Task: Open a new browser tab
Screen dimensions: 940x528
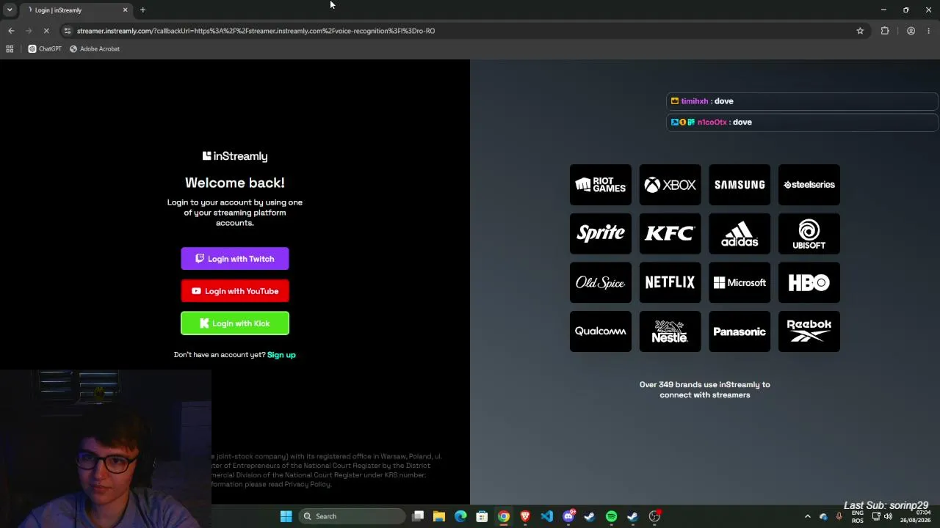Action: click(x=142, y=10)
